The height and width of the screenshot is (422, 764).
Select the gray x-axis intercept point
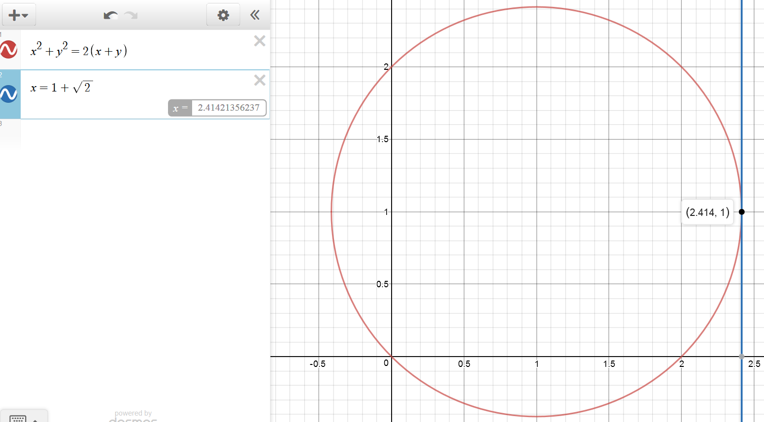point(741,357)
